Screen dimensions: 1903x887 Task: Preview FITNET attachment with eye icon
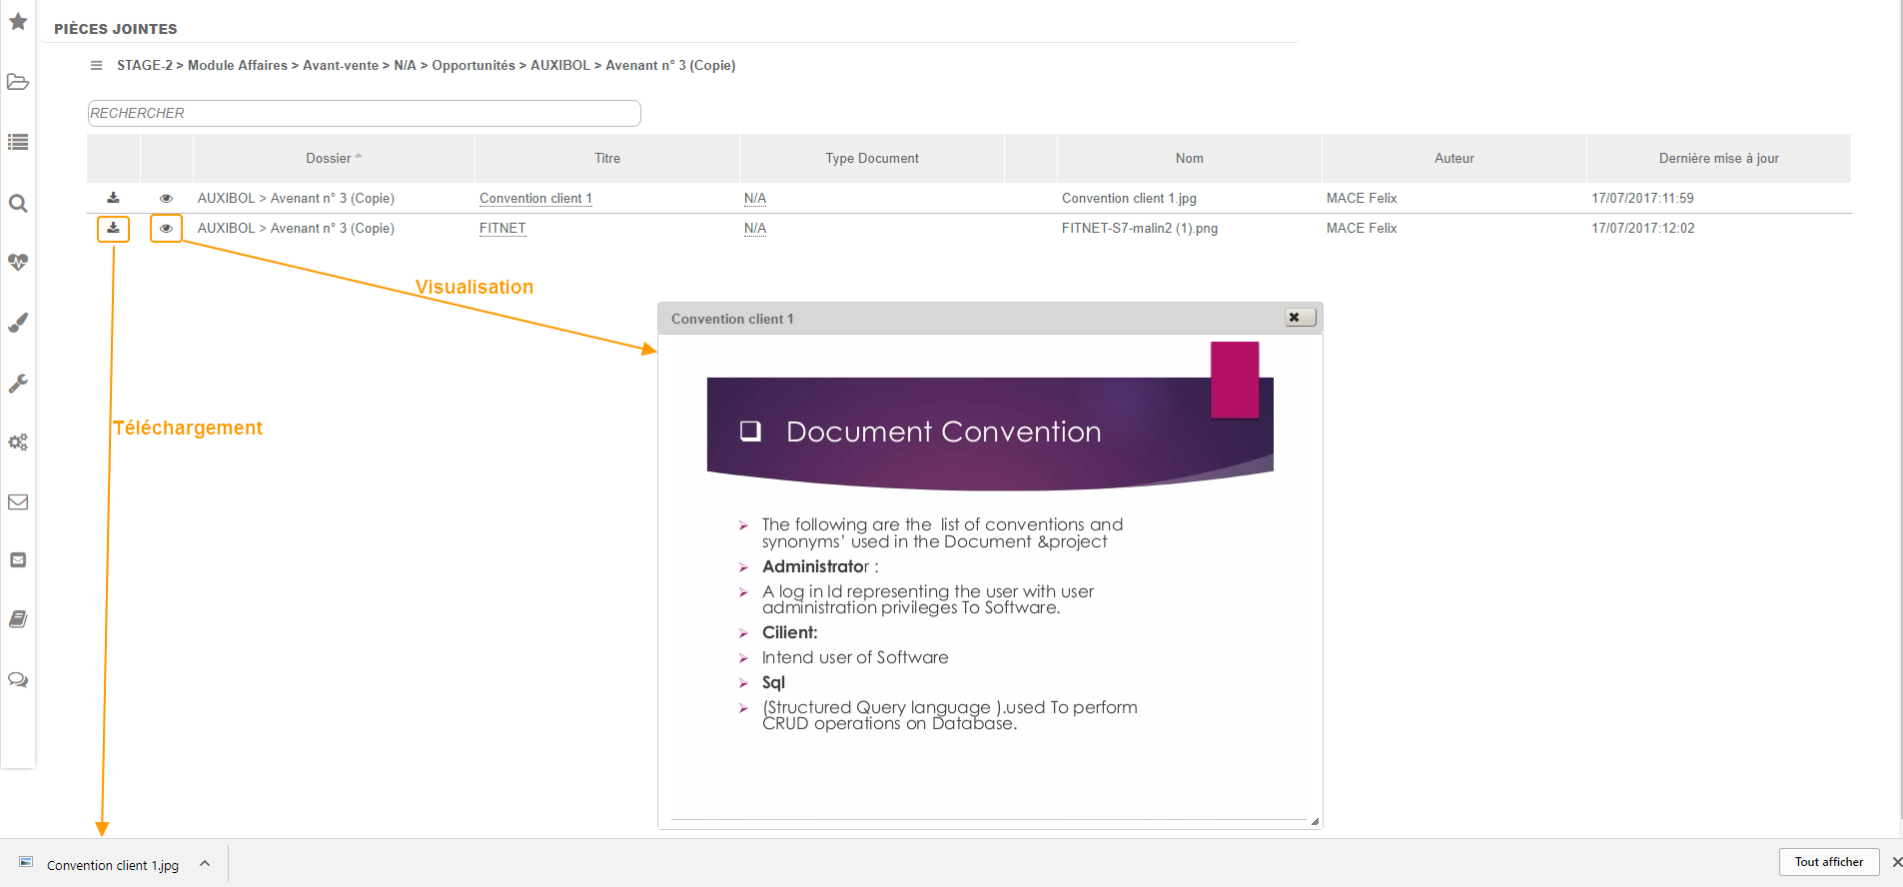[x=166, y=229]
